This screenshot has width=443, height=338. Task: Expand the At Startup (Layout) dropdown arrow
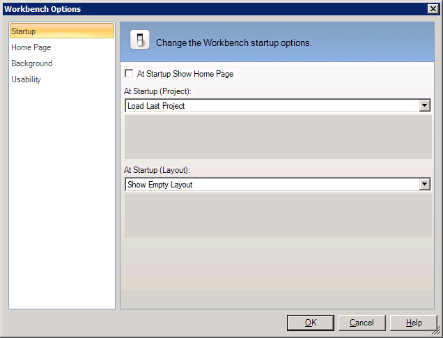[424, 185]
